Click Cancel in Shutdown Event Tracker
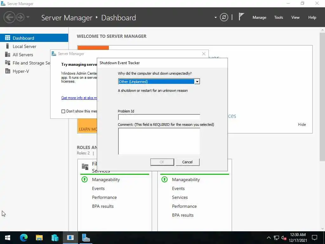The width and height of the screenshot is (325, 244). pos(188,162)
